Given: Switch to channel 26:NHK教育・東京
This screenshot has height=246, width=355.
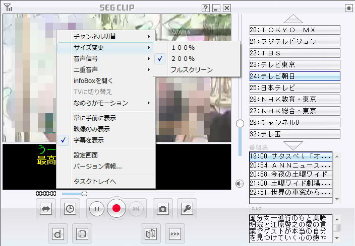Looking at the screenshot, I should click(x=295, y=100).
